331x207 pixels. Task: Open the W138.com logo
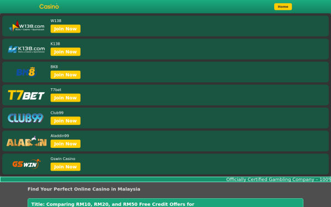click(26, 26)
